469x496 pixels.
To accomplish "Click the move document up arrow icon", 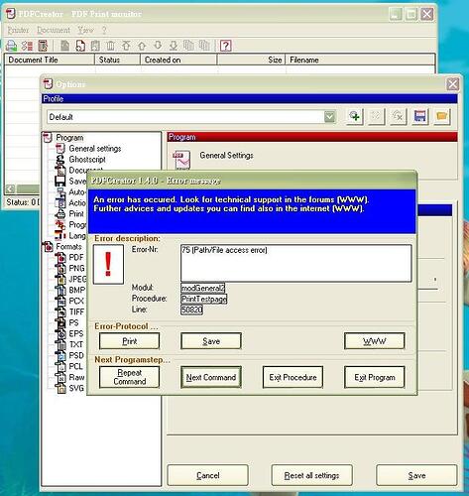I will [142, 46].
